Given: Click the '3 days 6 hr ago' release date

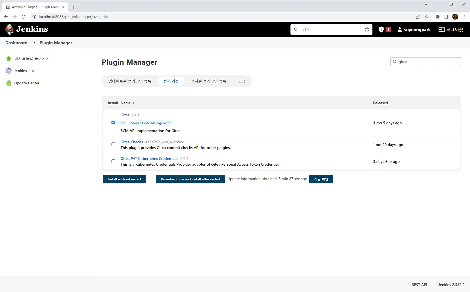Looking at the screenshot, I should pos(386,162).
